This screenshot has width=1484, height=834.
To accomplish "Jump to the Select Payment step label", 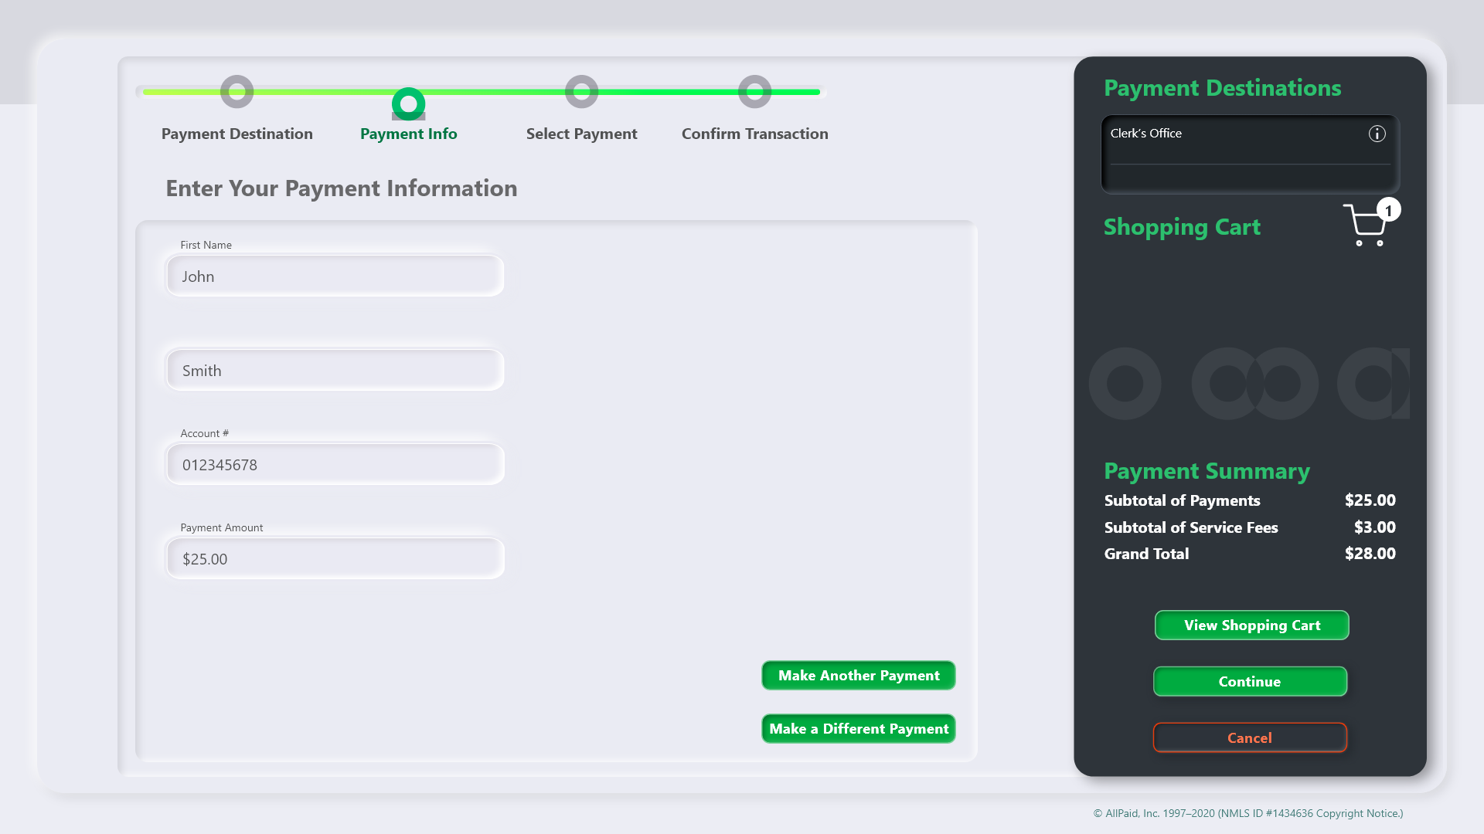I will tap(581, 134).
